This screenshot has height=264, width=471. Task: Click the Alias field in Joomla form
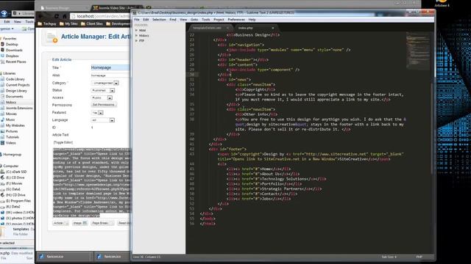[110, 76]
